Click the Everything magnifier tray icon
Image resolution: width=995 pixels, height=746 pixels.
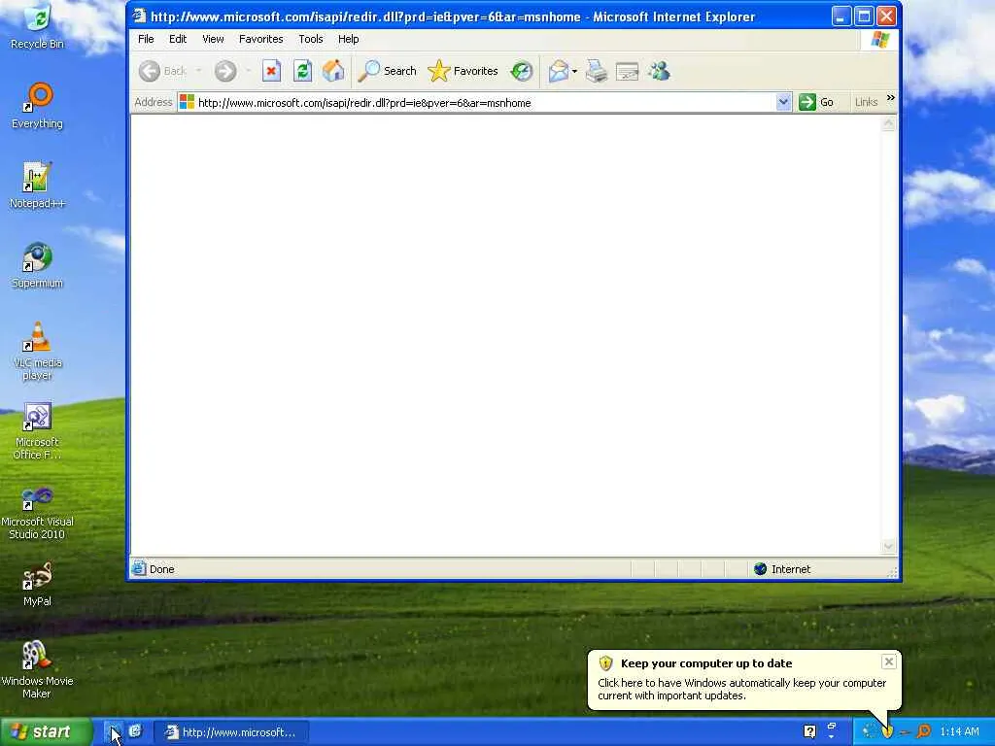[924, 731]
